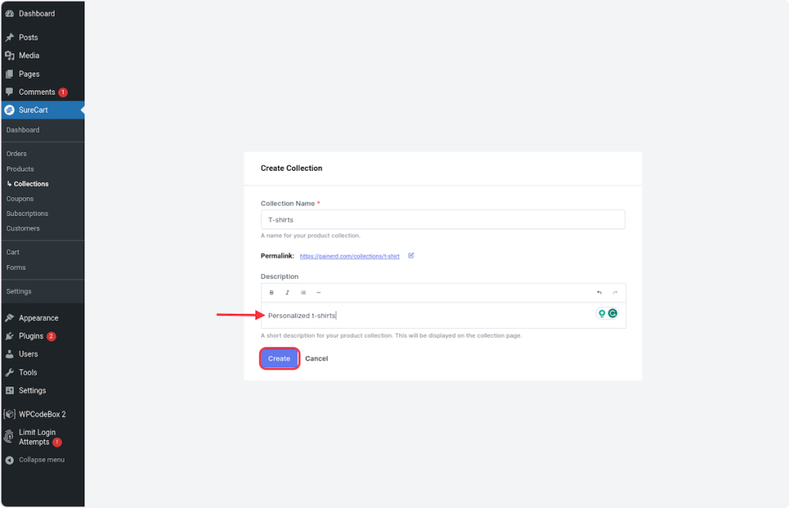This screenshot has height=508, width=789.
Task: Undo the last description edit
Action: click(x=599, y=292)
